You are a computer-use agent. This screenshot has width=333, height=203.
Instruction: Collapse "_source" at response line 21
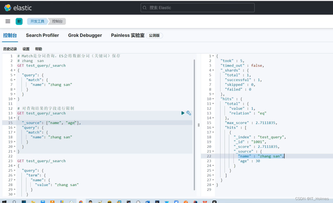pos(213,152)
